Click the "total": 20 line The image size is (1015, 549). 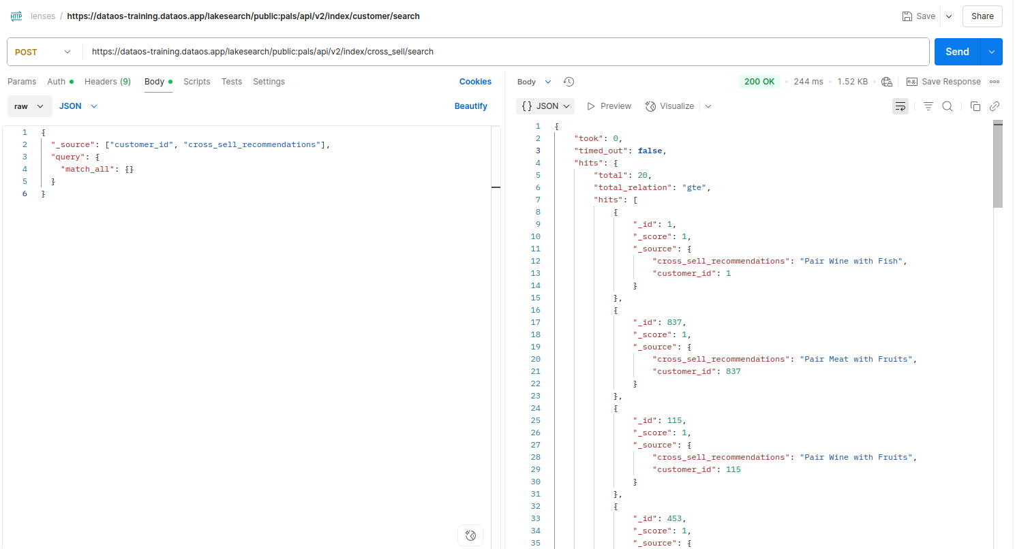point(622,176)
